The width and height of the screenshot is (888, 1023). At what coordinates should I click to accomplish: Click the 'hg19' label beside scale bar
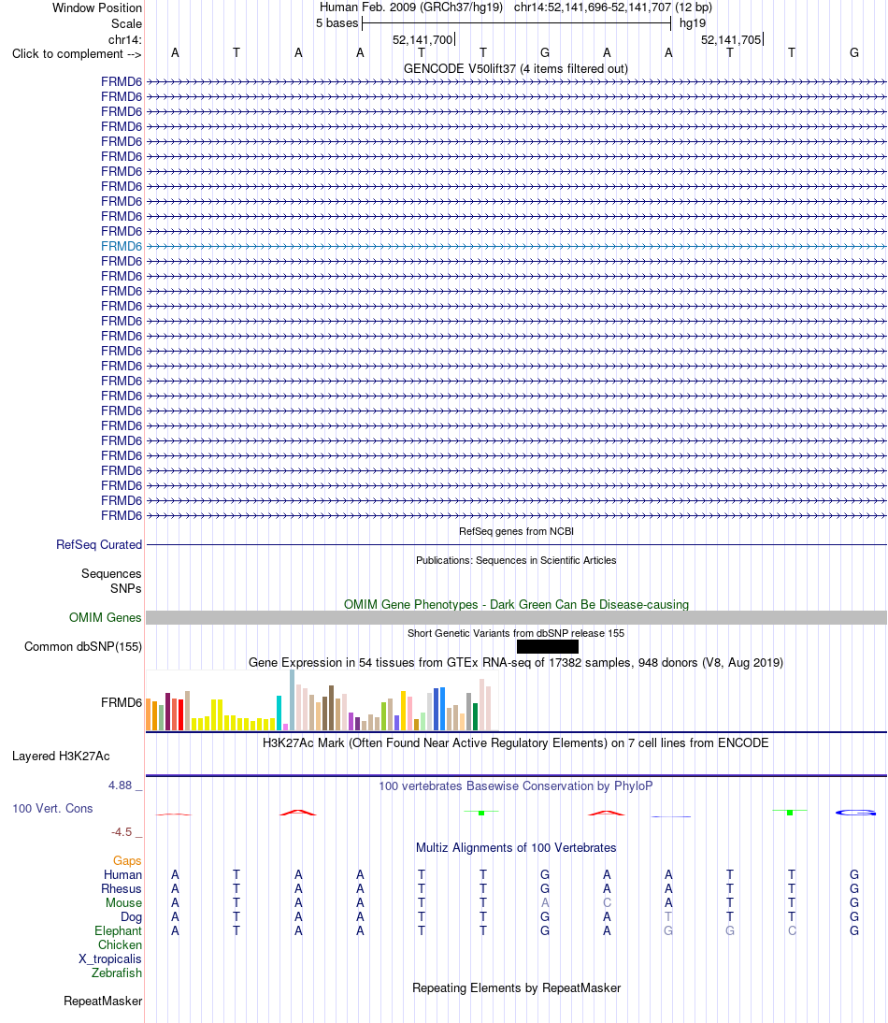[693, 23]
